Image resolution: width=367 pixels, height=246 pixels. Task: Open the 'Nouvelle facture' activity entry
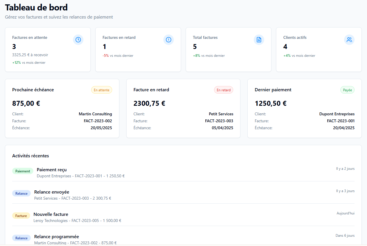(x=51, y=214)
